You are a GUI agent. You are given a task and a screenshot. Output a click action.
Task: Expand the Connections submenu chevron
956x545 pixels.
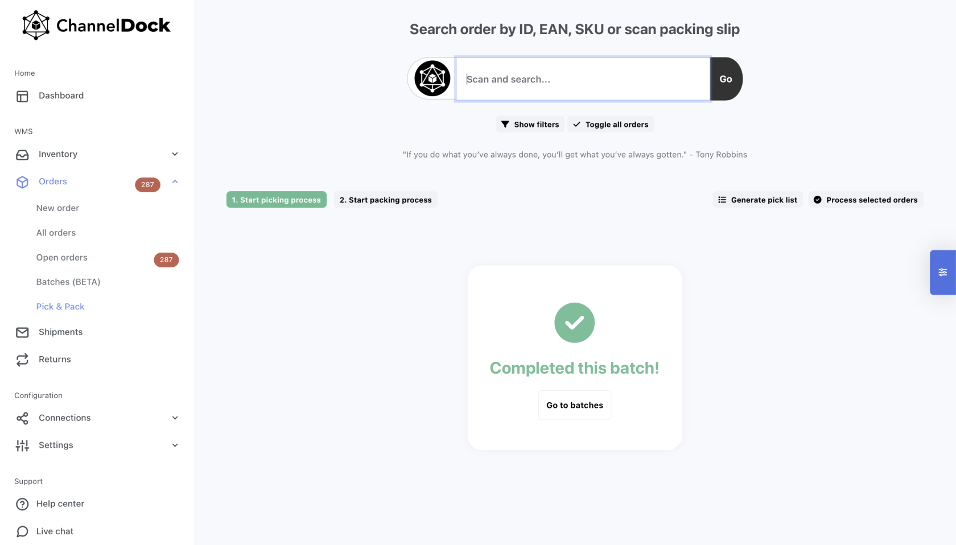pyautogui.click(x=175, y=418)
